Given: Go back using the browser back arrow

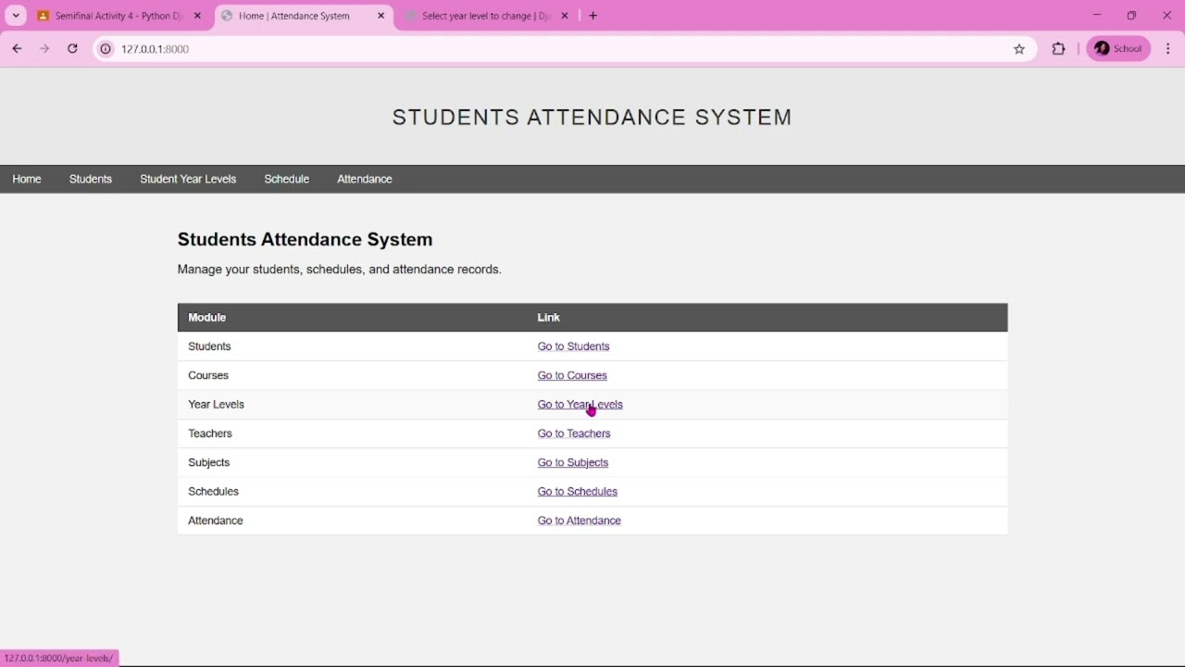Looking at the screenshot, I should (17, 49).
